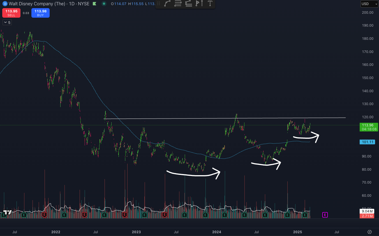
Task: Click the earnings E badge under July 2023
Action: (184, 215)
